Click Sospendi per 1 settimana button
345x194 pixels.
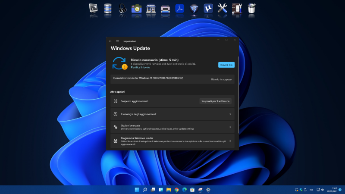[x=215, y=101]
